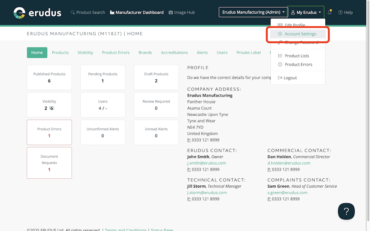This screenshot has width=370, height=231.
Task: Open Manufacturer Dashboard in top navigation
Action: pos(137,12)
